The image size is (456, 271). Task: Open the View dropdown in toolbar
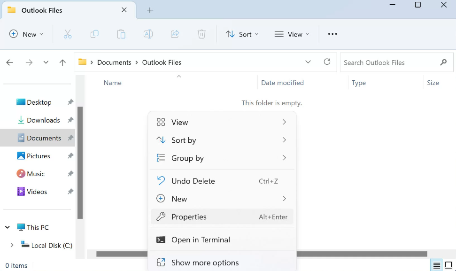(x=292, y=34)
